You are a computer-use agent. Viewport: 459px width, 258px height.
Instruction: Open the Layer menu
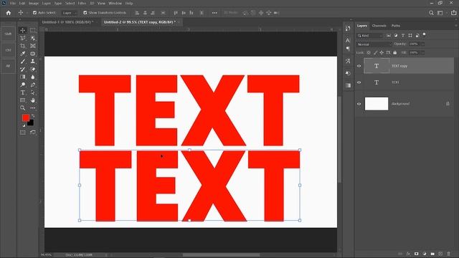click(x=46, y=3)
